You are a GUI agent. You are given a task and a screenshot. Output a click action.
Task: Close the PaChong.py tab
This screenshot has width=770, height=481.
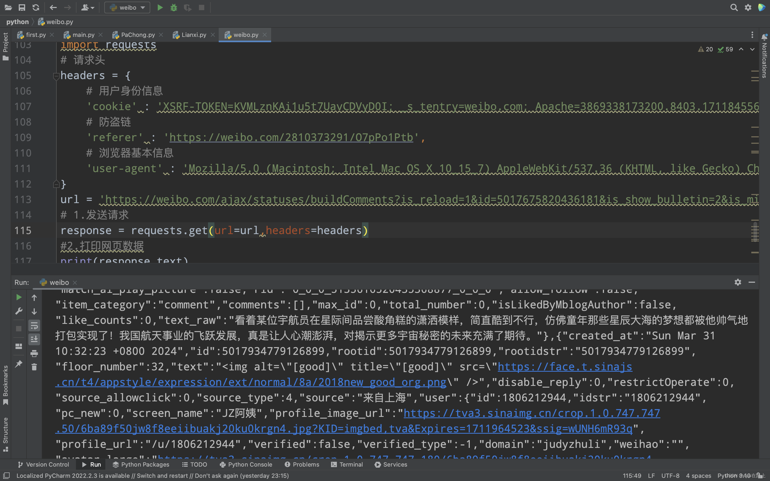coord(161,35)
